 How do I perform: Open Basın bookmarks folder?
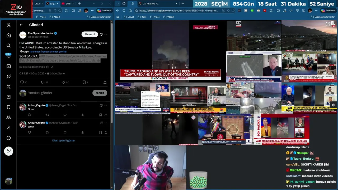click(x=142, y=17)
